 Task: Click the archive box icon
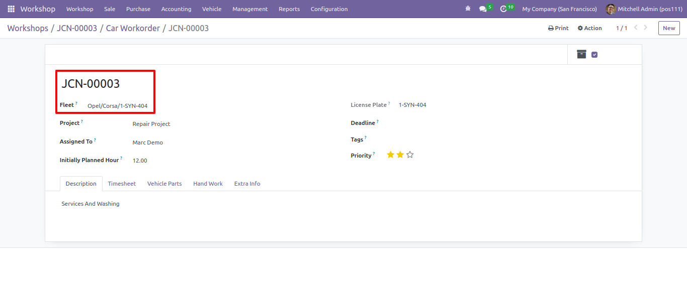coord(581,54)
